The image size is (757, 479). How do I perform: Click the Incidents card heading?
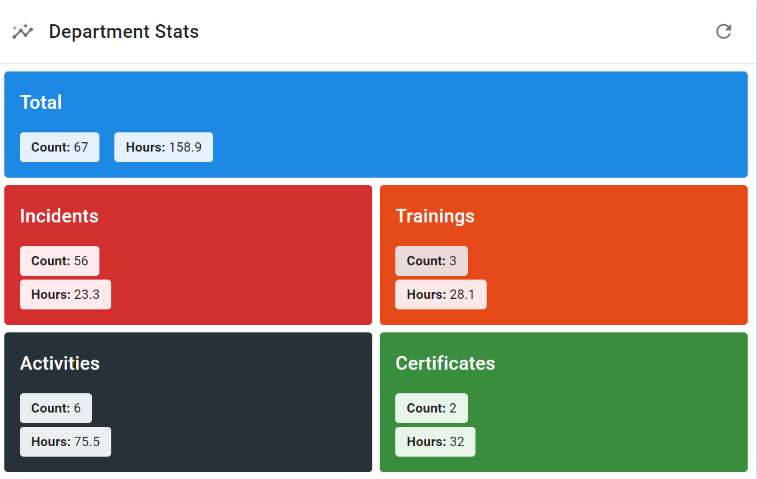[x=59, y=216]
